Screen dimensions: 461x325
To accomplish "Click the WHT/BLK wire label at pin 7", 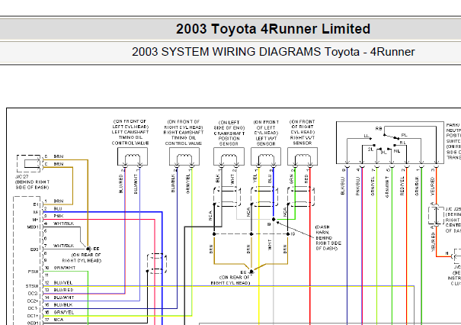I will pyautogui.click(x=63, y=246).
